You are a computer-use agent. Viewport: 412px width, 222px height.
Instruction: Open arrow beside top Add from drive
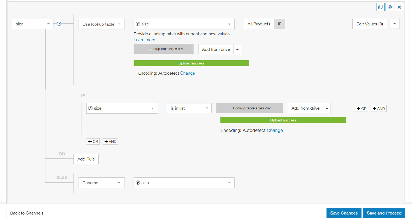[x=237, y=49]
